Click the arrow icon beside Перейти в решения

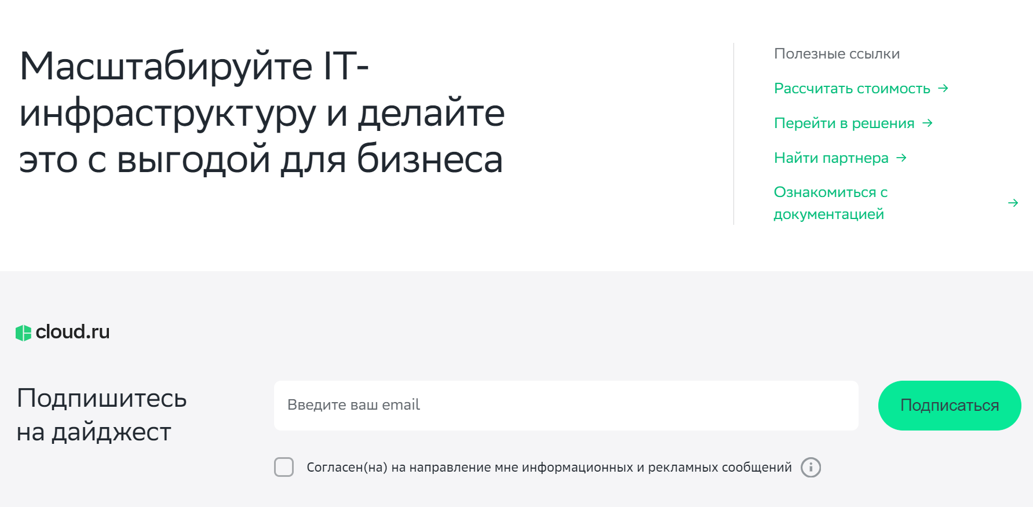tap(928, 123)
